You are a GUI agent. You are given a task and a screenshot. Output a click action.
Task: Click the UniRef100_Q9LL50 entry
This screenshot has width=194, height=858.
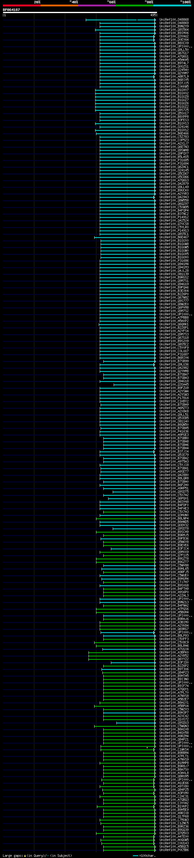(x=174, y=50)
